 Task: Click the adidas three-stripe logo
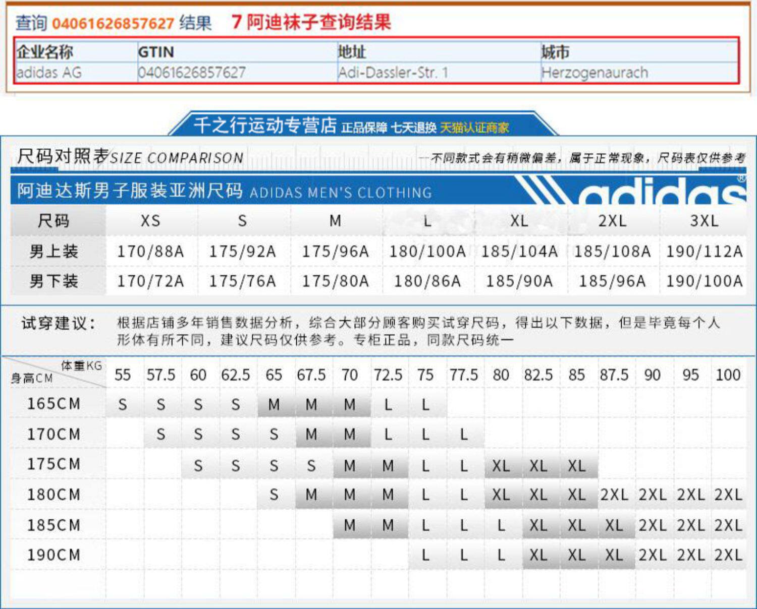[630, 190]
